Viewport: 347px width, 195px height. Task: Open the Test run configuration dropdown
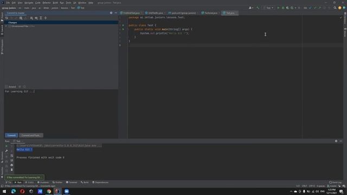[268, 8]
